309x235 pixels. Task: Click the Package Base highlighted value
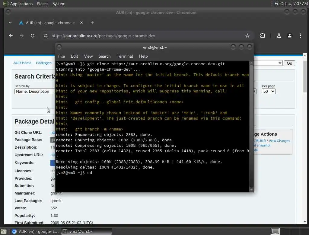coord(53,140)
